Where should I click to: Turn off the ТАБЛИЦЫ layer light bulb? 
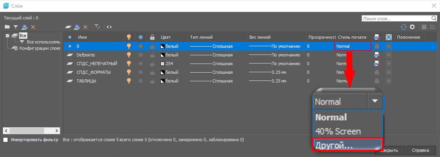pyautogui.click(x=129, y=81)
